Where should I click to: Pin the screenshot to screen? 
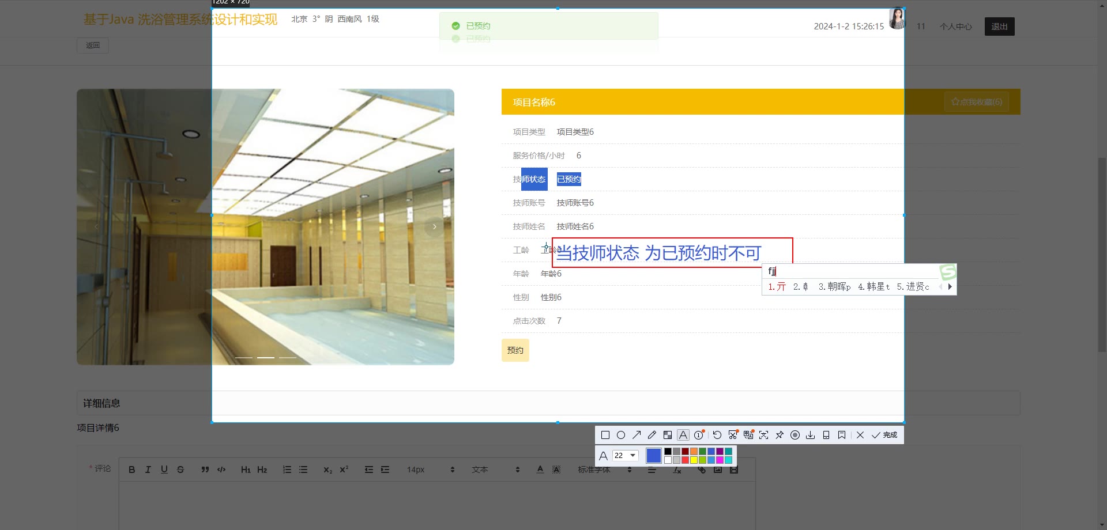pyautogui.click(x=780, y=435)
